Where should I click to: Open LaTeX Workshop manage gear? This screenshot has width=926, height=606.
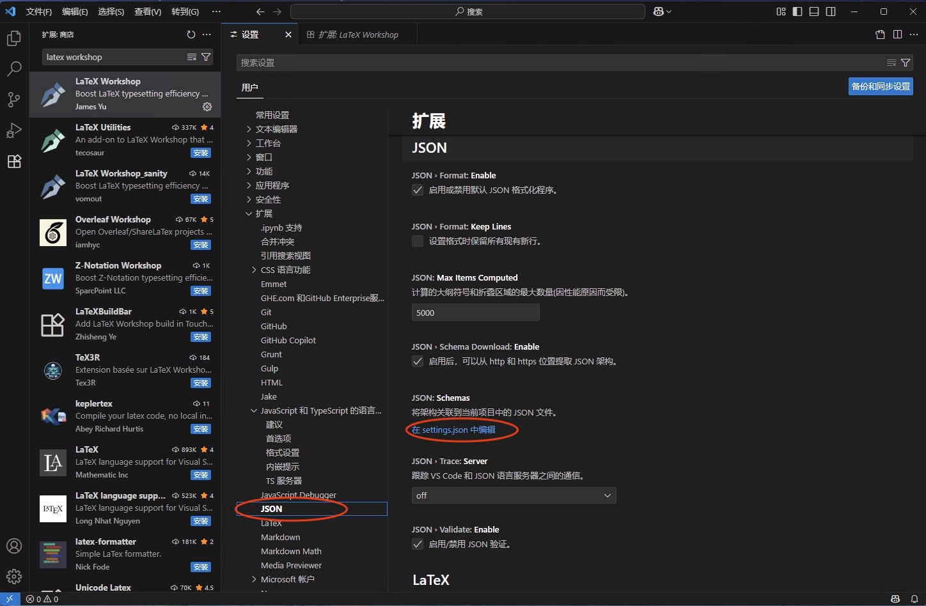tap(207, 107)
